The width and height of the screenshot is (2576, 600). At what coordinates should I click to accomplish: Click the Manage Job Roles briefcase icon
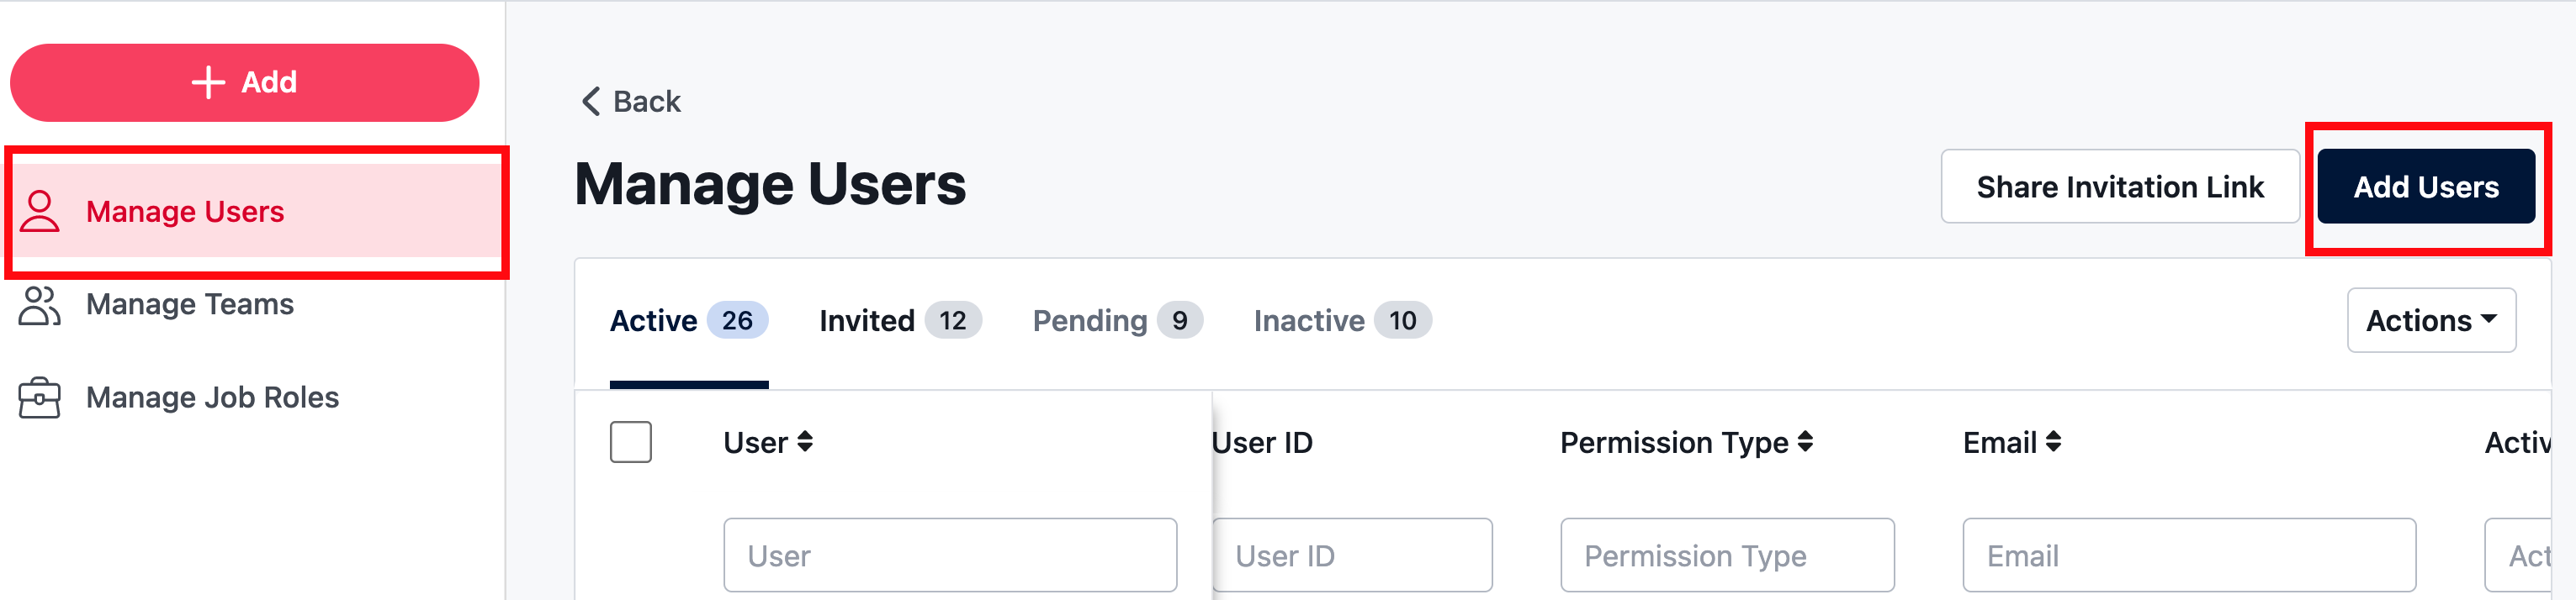coord(41,397)
